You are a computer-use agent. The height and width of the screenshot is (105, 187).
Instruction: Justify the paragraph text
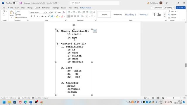[x=78, y=16]
